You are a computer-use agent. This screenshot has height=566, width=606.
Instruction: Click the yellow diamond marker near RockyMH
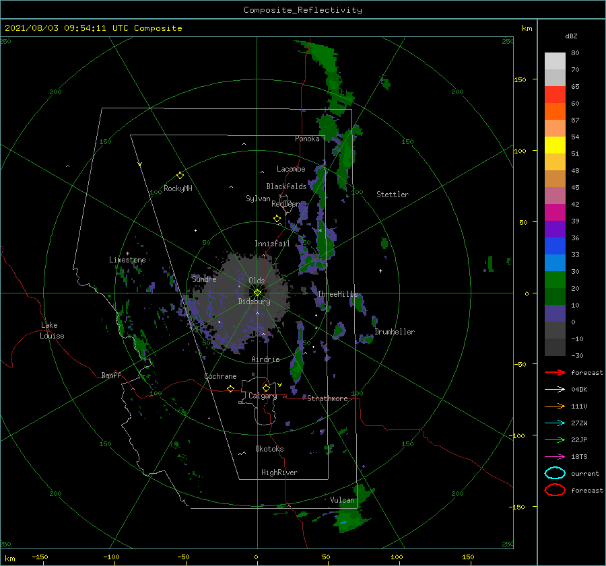(x=180, y=176)
